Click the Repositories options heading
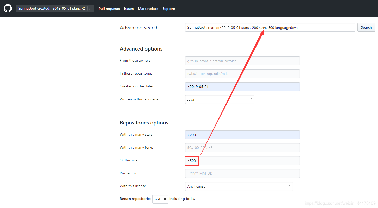Screen dimensions: 378x208 point(144,123)
